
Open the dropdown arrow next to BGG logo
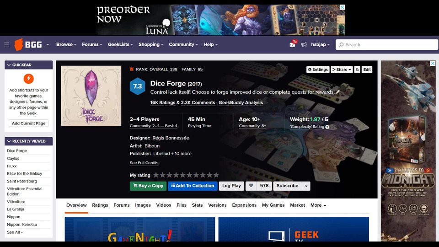pyautogui.click(x=48, y=44)
